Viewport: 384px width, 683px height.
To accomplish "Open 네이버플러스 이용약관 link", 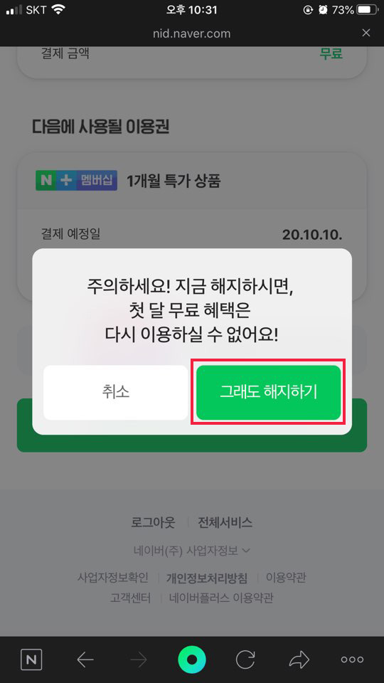I will (x=221, y=598).
